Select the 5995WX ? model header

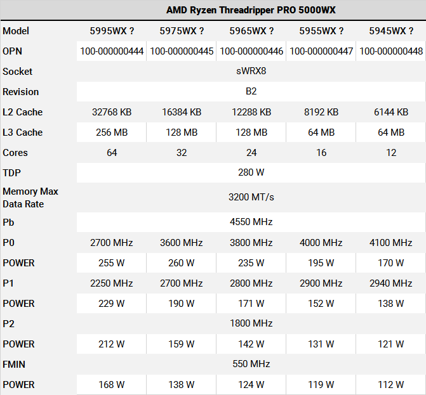[x=112, y=31]
